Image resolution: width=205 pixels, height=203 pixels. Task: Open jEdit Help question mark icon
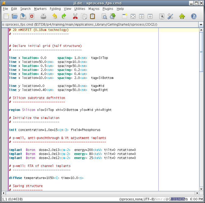click(194, 16)
